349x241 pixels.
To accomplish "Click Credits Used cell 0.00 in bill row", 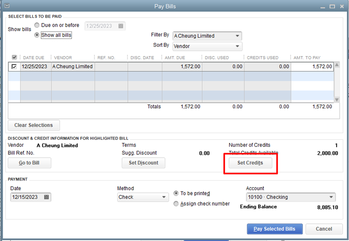I will point(268,66).
